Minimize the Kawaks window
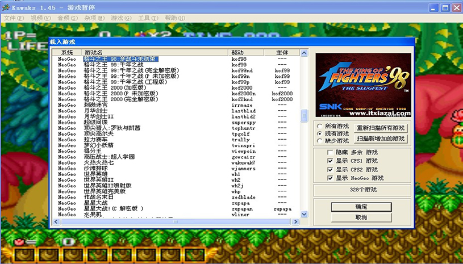The height and width of the screenshot is (264, 463). (x=434, y=7)
